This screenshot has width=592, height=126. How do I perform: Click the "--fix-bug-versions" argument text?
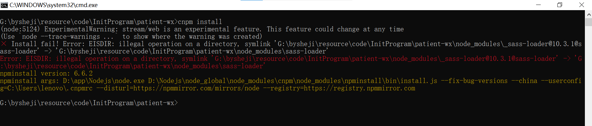[474, 81]
